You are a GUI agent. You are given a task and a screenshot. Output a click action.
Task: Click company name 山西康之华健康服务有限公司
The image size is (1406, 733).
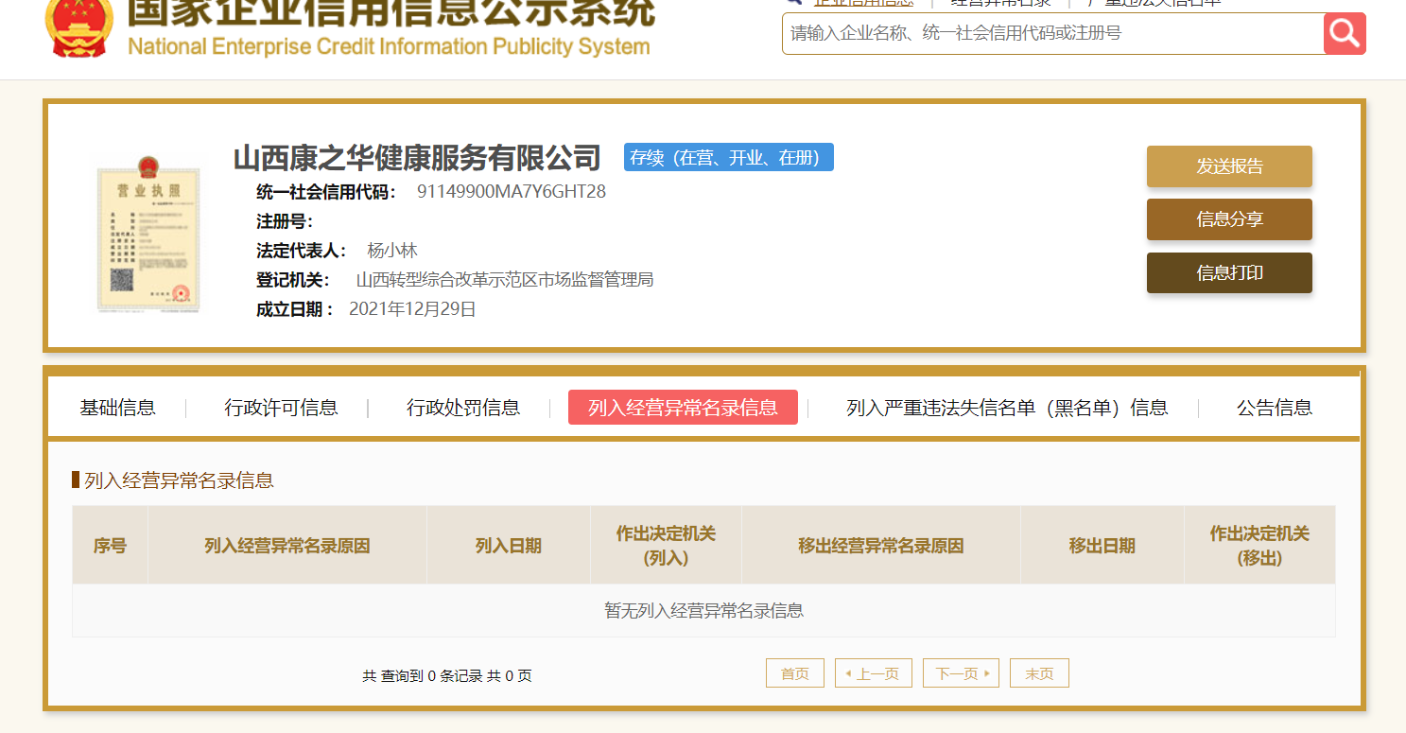417,158
